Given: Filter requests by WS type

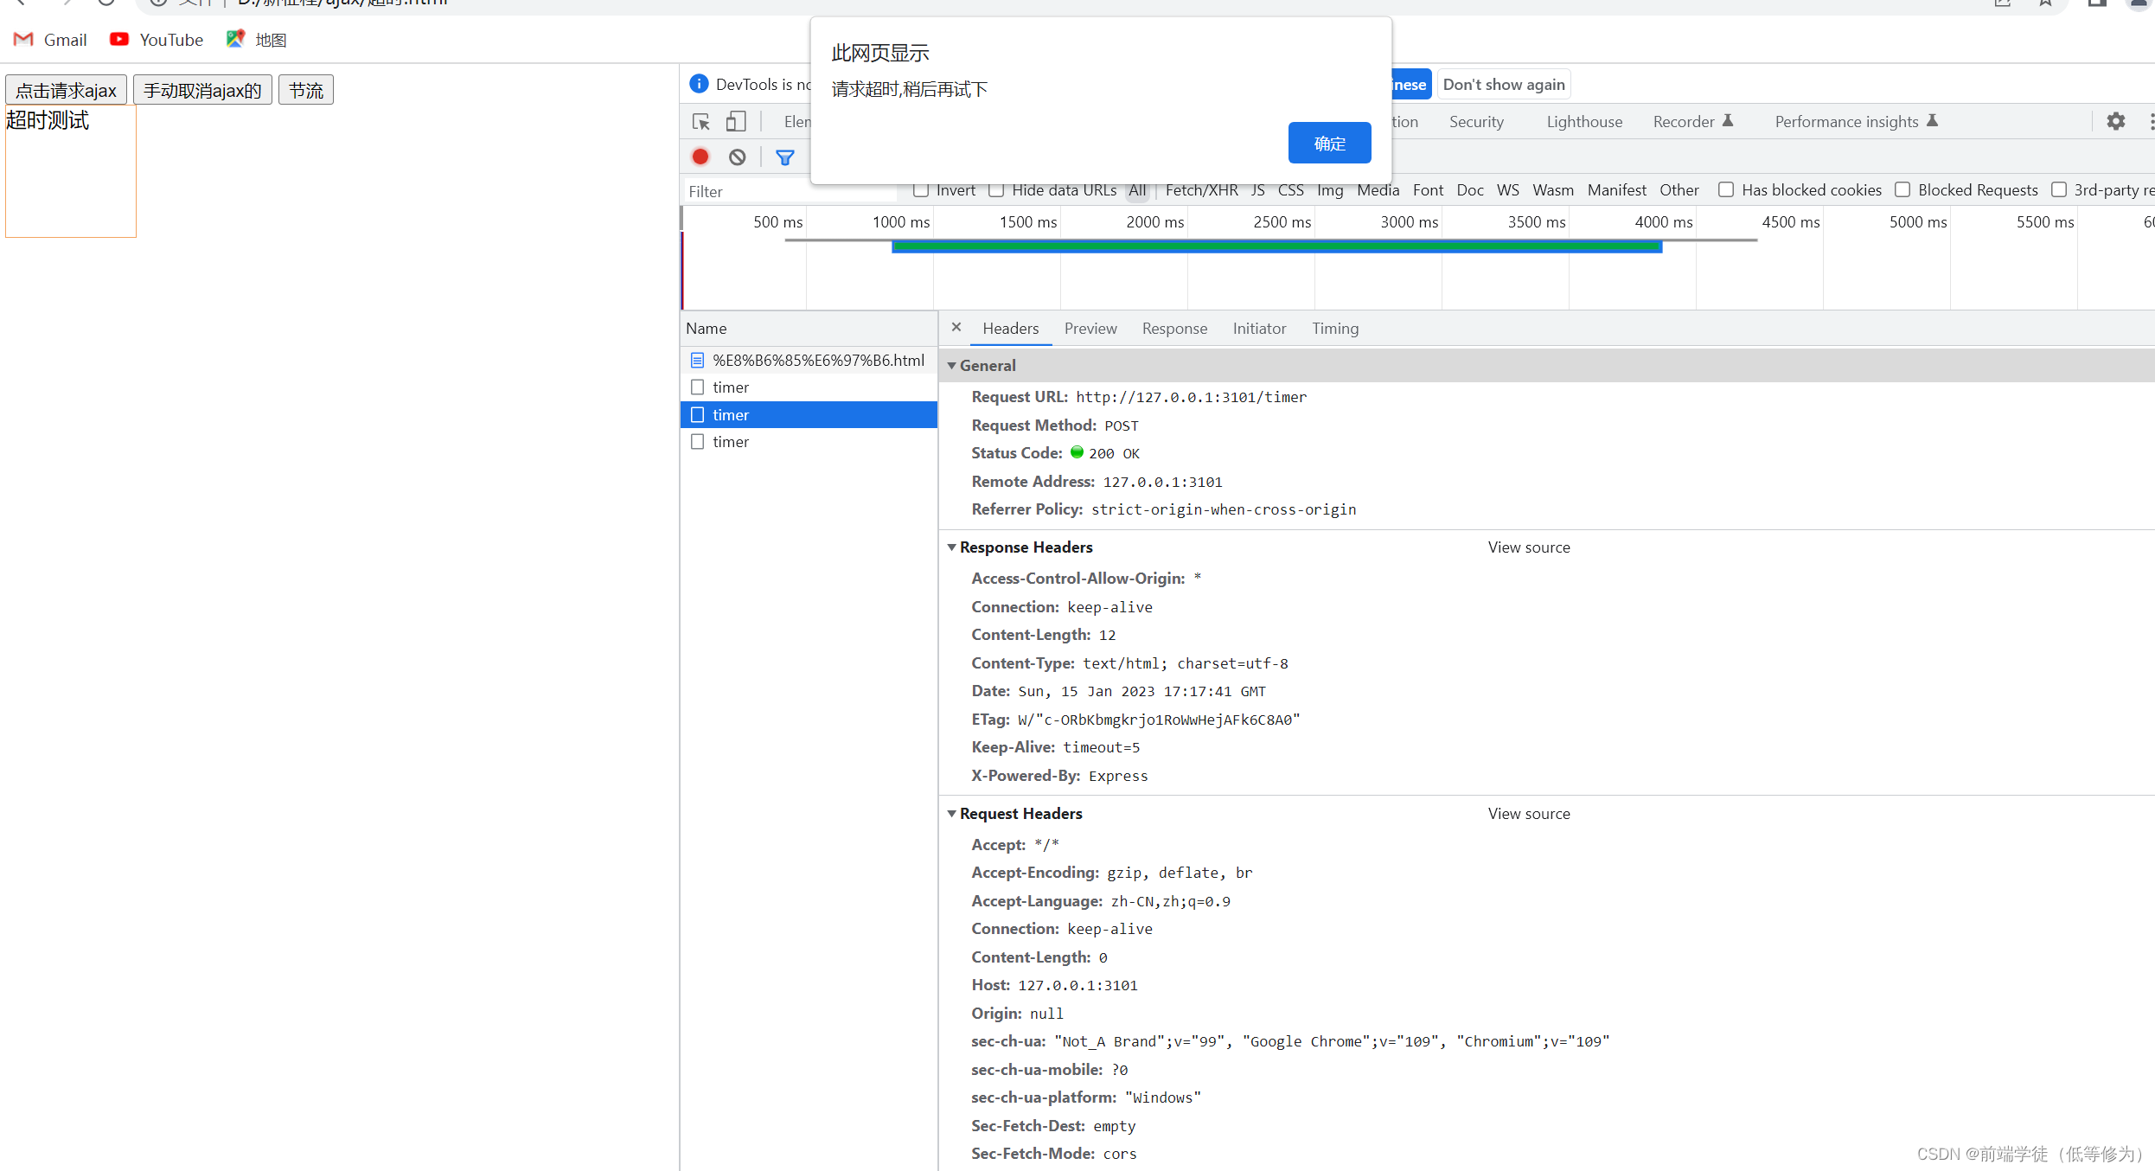Looking at the screenshot, I should 1507,189.
